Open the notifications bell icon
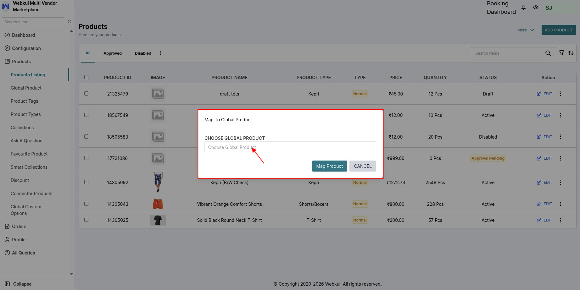The width and height of the screenshot is (580, 290). pyautogui.click(x=523, y=7)
